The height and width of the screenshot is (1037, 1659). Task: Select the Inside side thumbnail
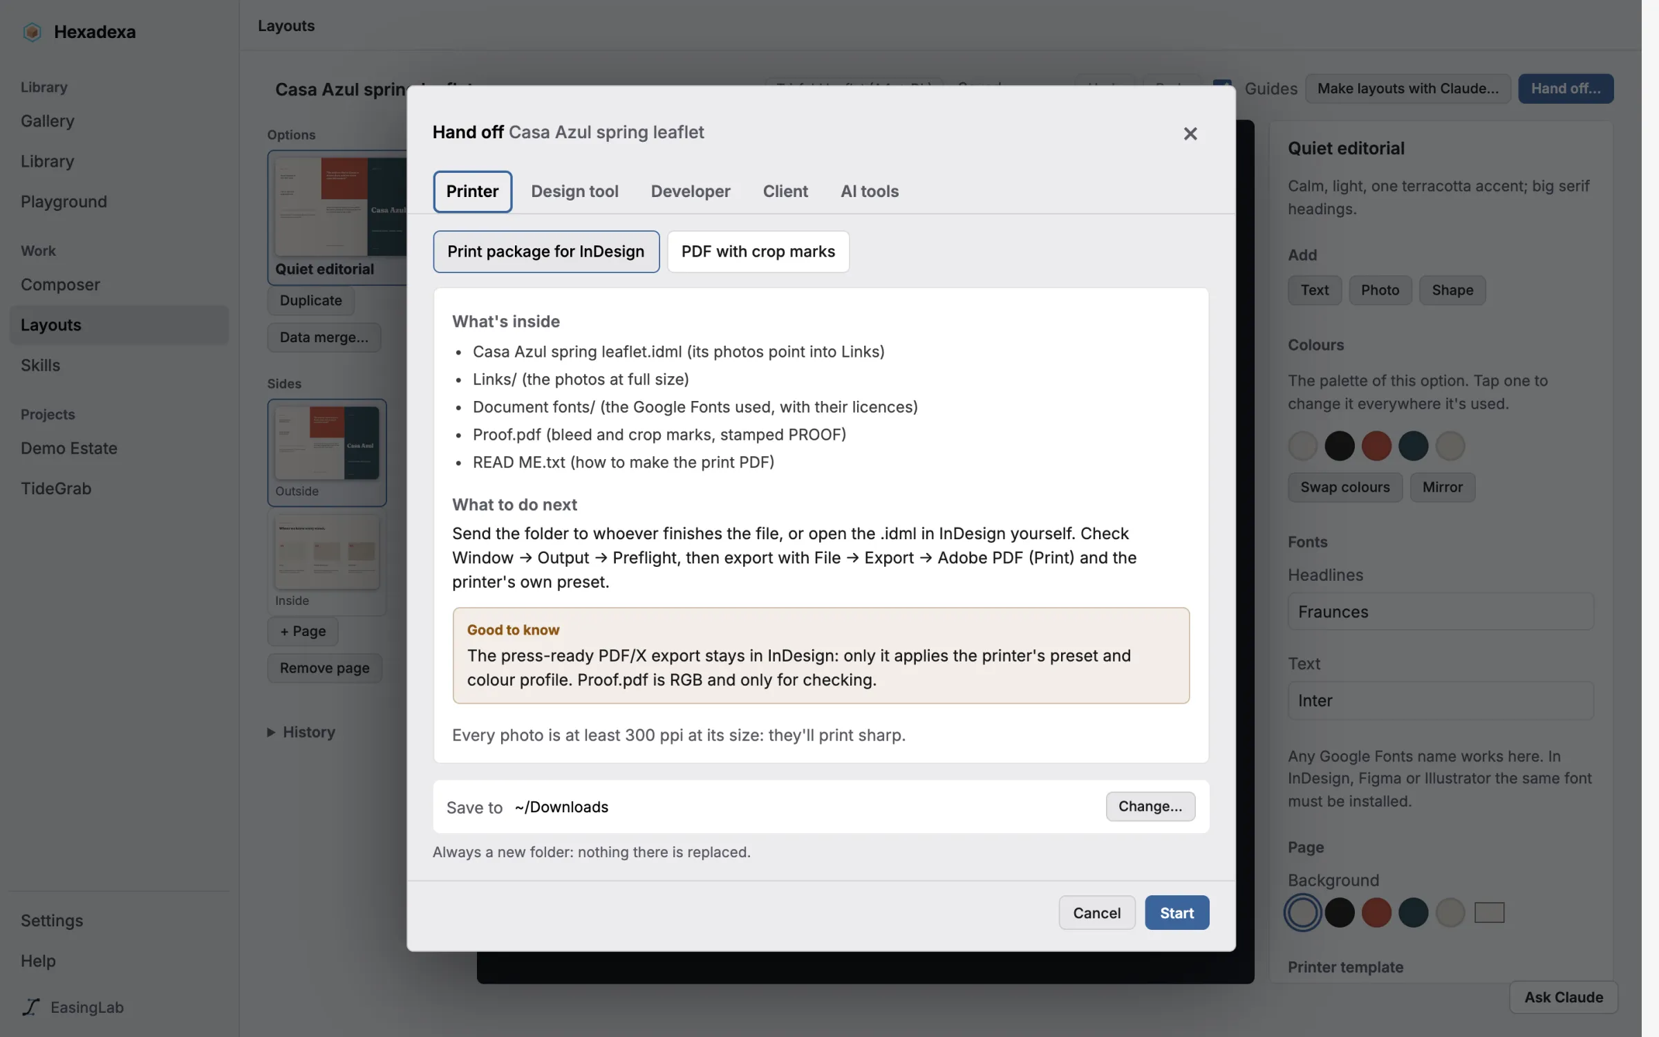coord(327,562)
